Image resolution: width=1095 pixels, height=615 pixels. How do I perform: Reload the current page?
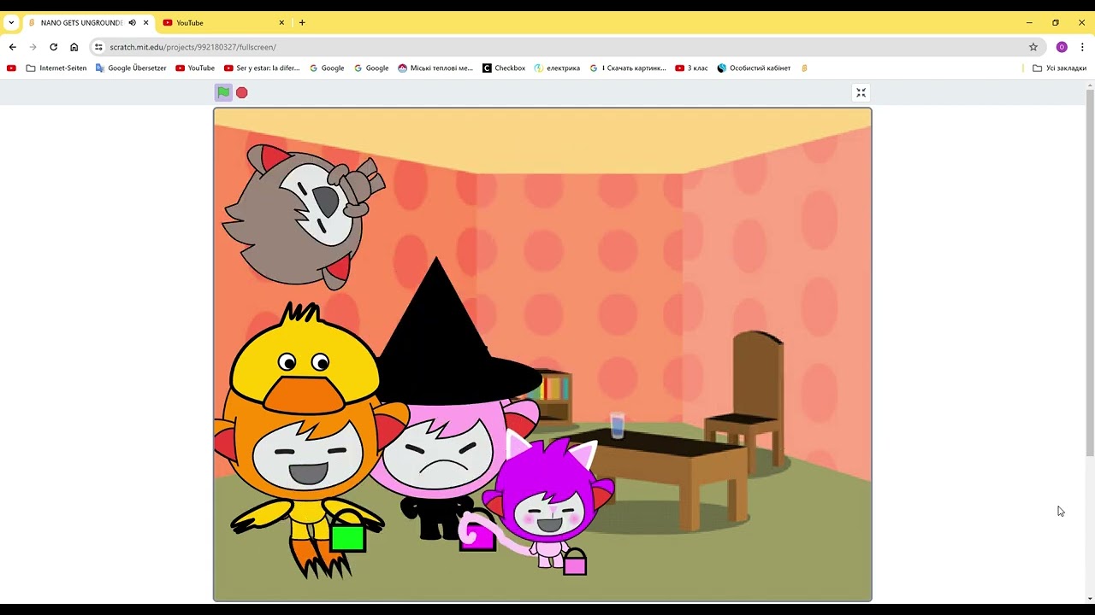53,47
